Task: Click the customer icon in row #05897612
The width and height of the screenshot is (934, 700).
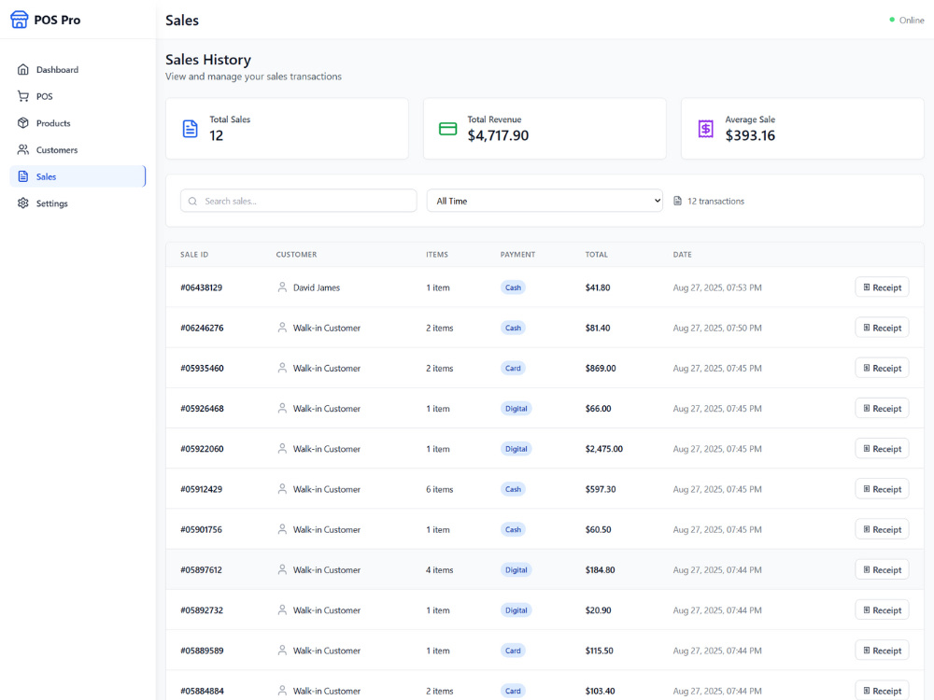Action: 282,569
